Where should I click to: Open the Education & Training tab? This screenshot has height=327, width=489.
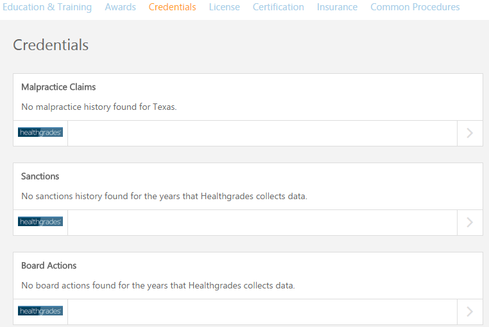coord(47,7)
